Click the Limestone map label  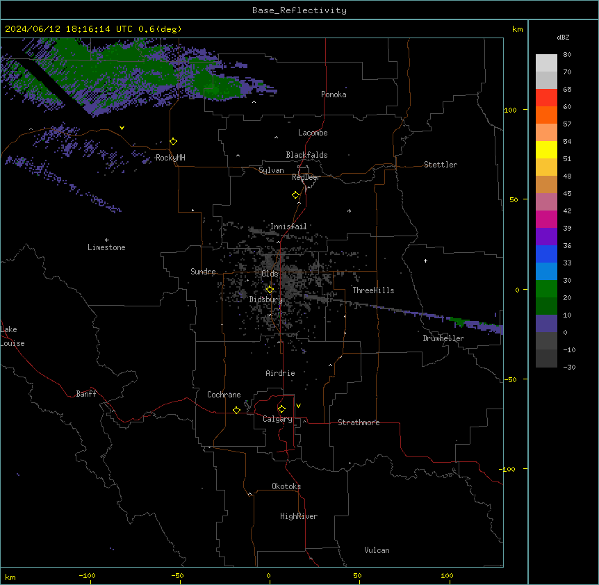[106, 247]
